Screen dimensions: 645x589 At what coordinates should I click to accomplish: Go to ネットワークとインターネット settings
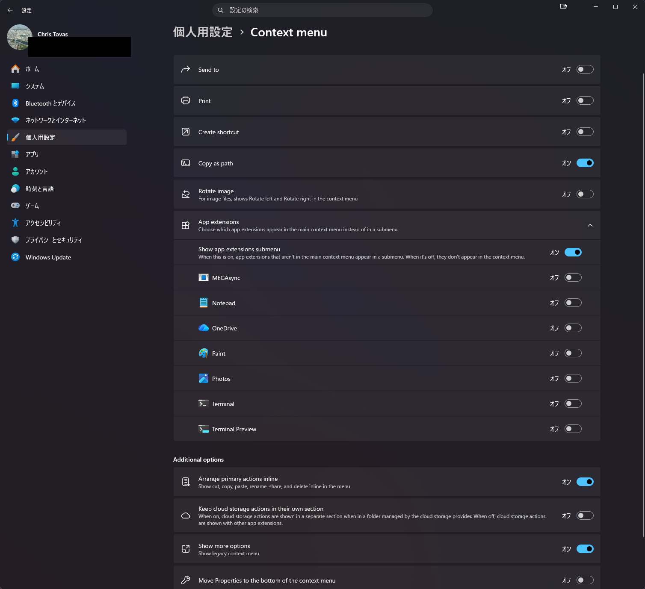[67, 120]
